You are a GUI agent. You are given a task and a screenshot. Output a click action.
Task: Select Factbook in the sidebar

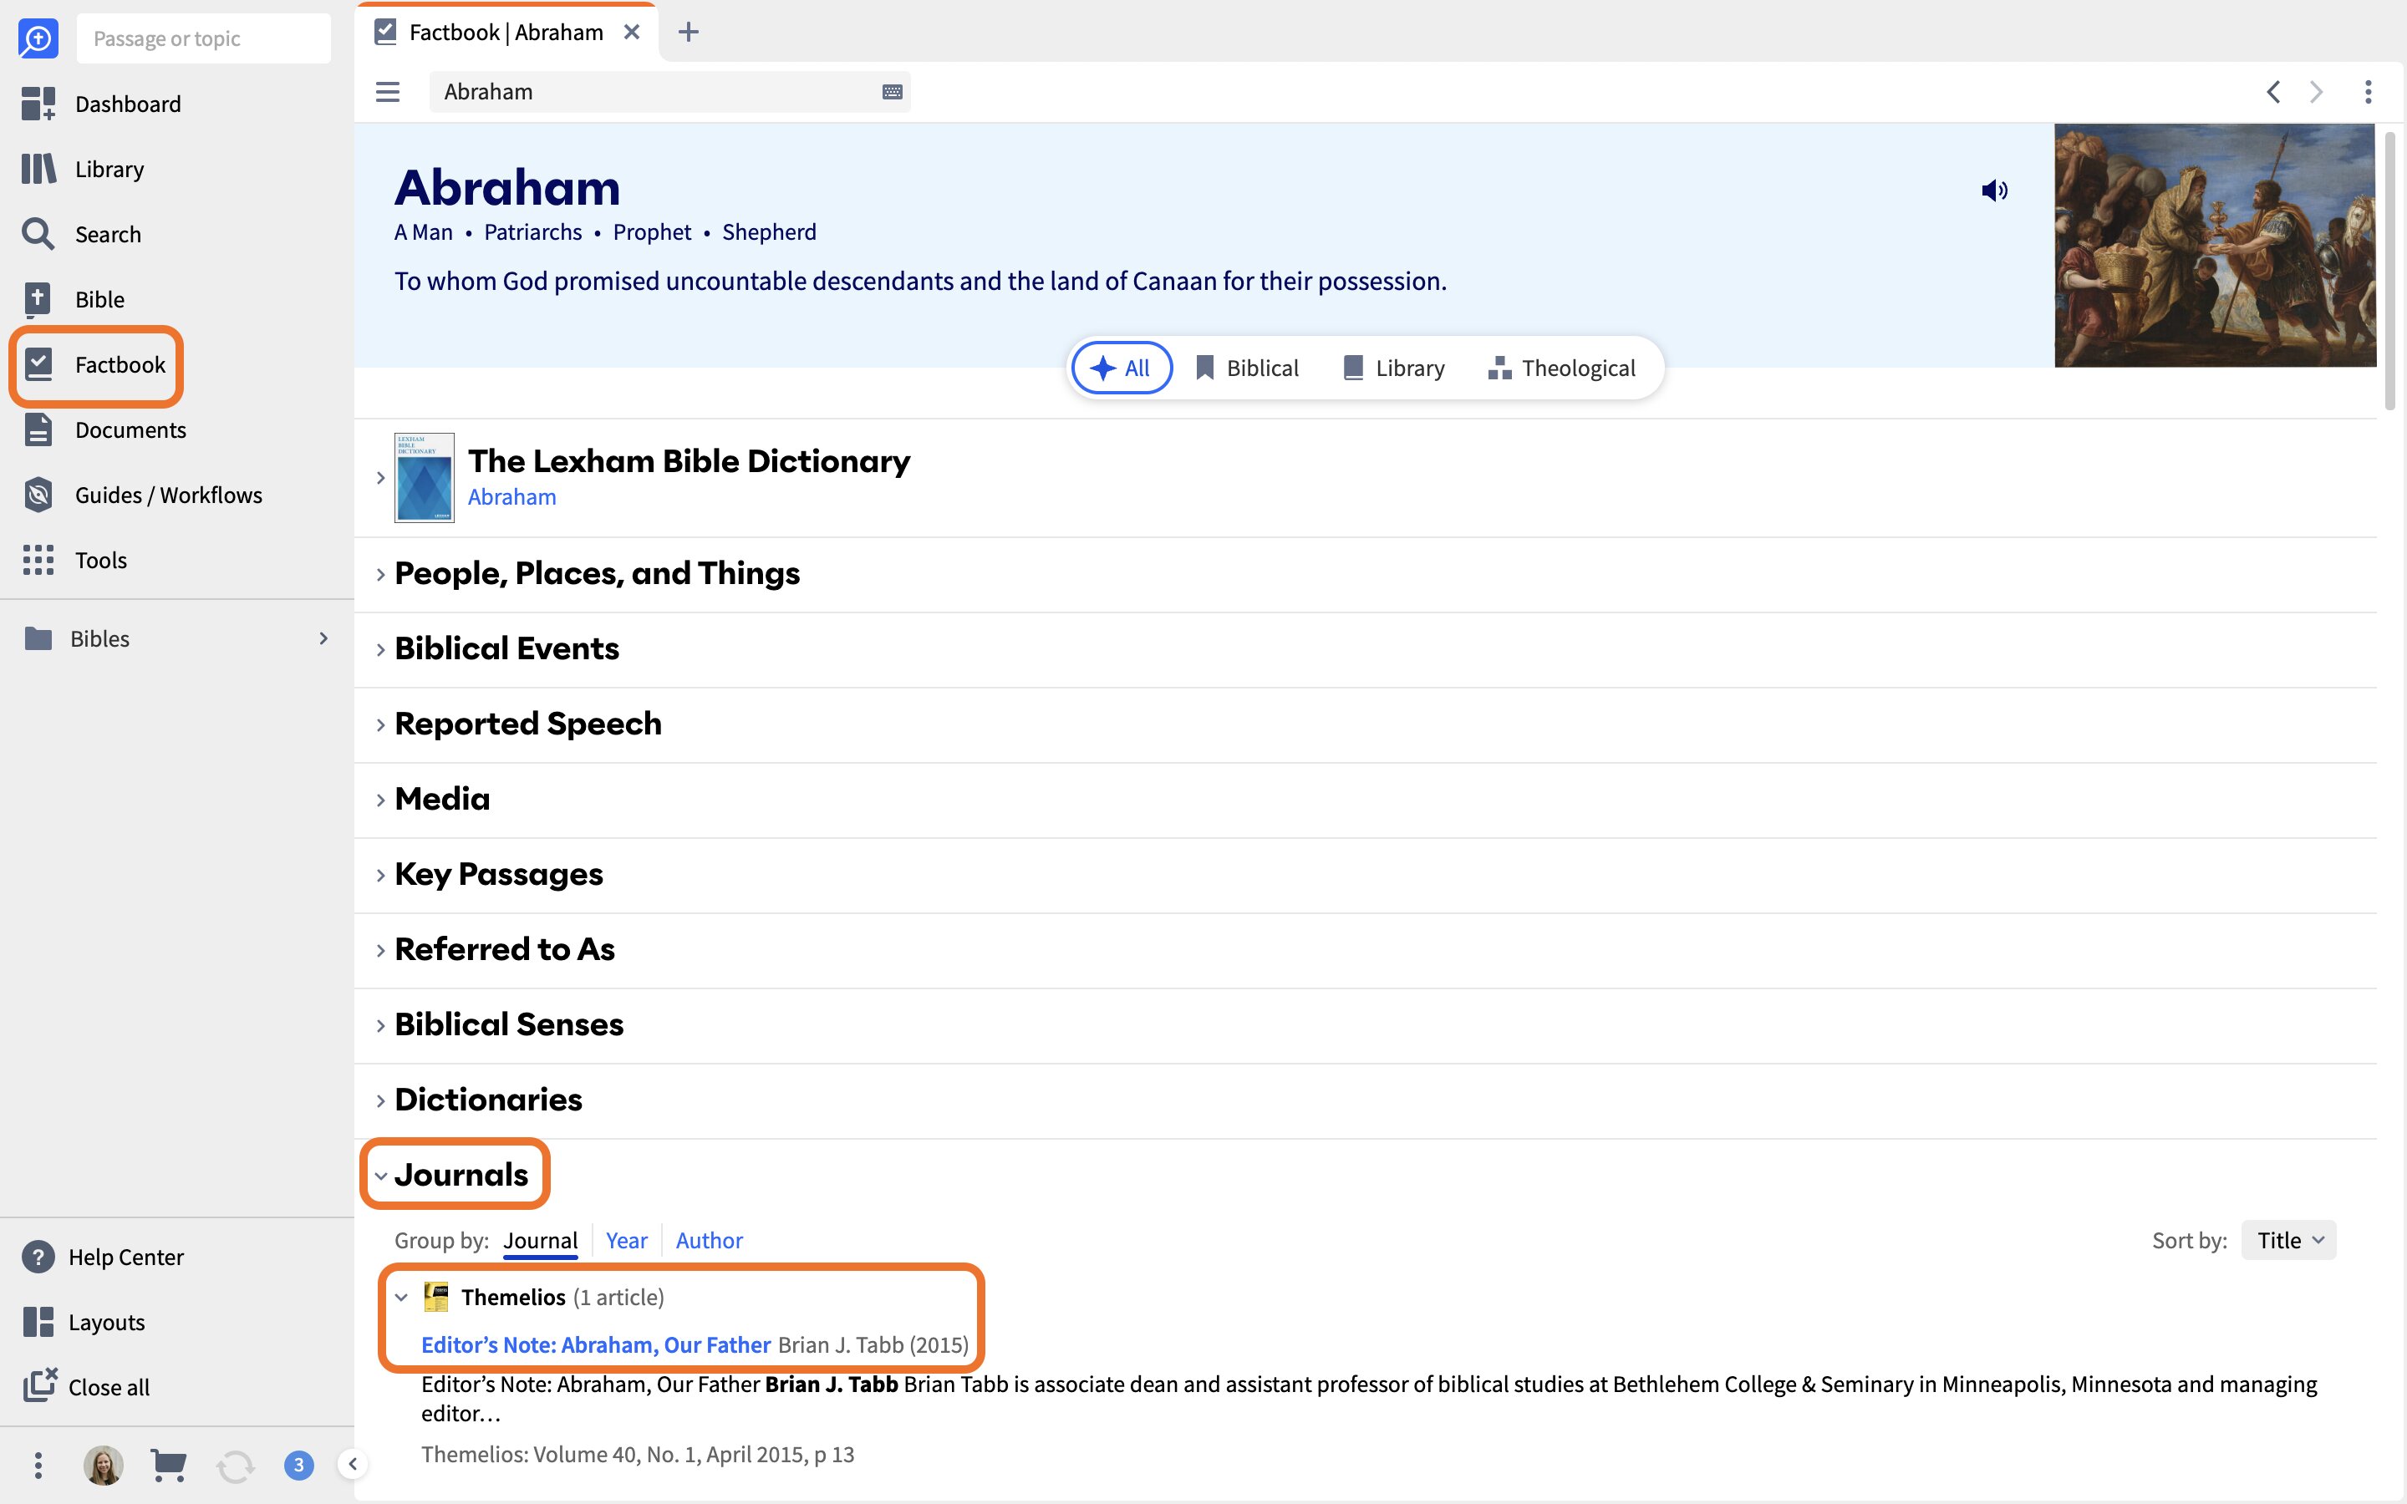(95, 365)
